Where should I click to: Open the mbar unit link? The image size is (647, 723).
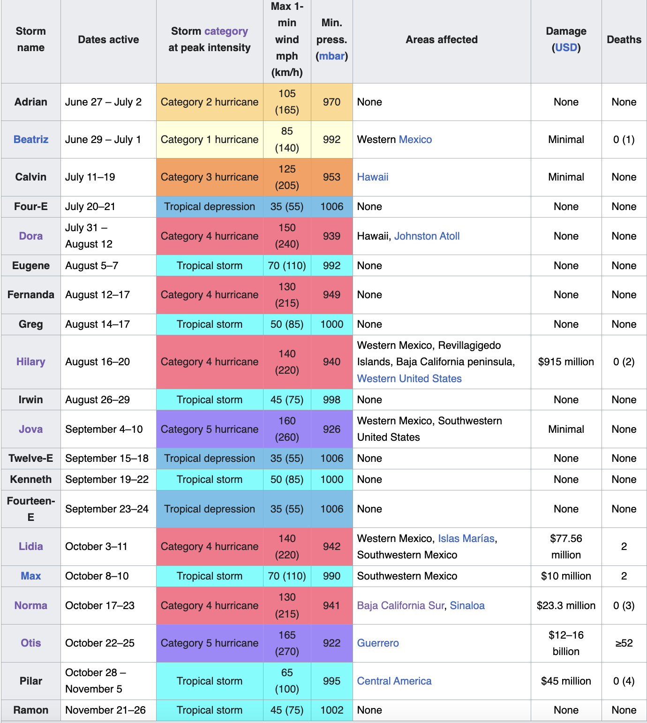(x=332, y=56)
